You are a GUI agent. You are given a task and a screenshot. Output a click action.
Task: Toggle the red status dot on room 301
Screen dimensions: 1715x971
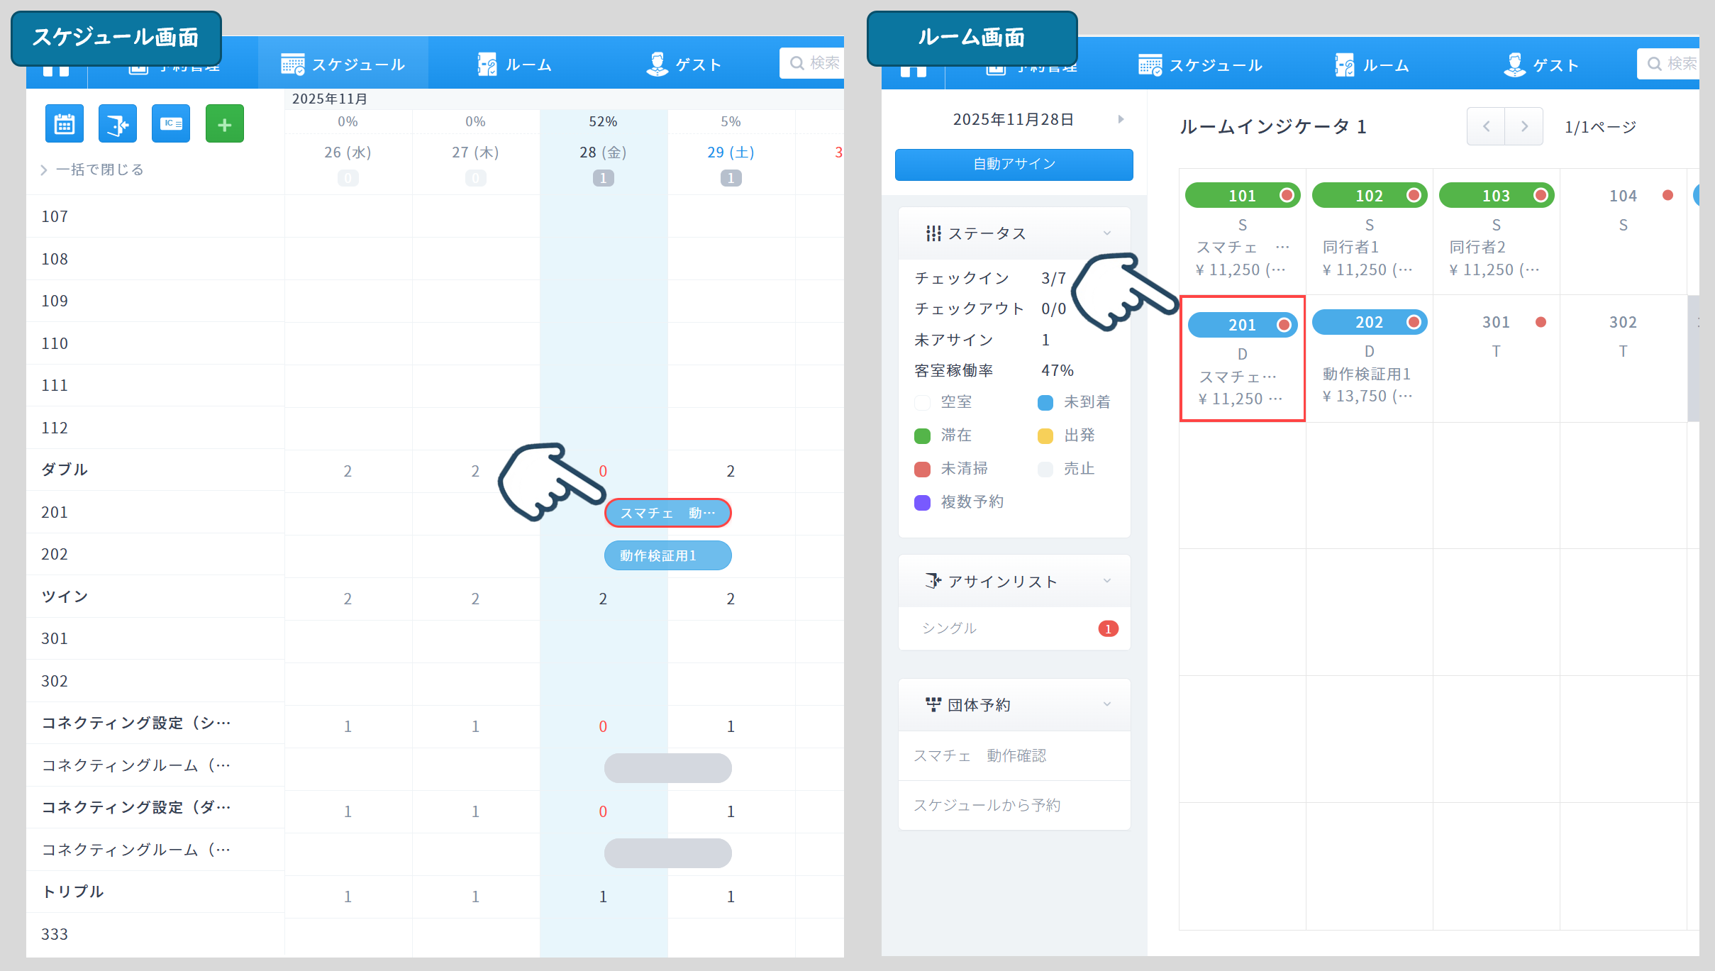pyautogui.click(x=1541, y=322)
